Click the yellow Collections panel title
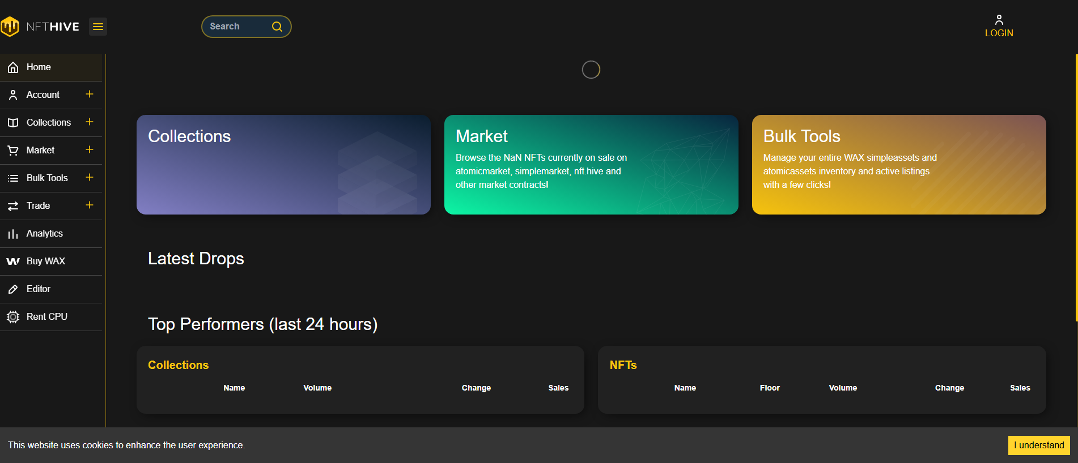Screen dimensions: 1078x463 [178, 365]
